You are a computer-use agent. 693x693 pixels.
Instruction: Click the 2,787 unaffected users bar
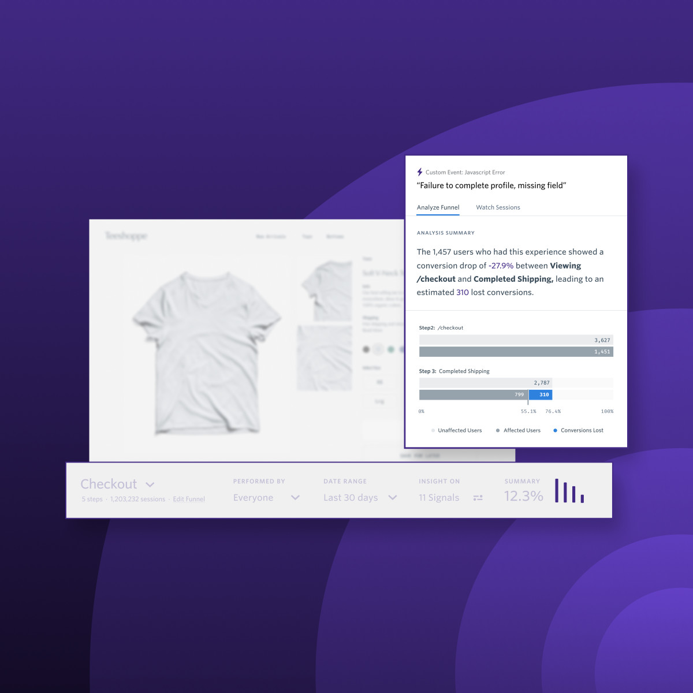pos(486,383)
